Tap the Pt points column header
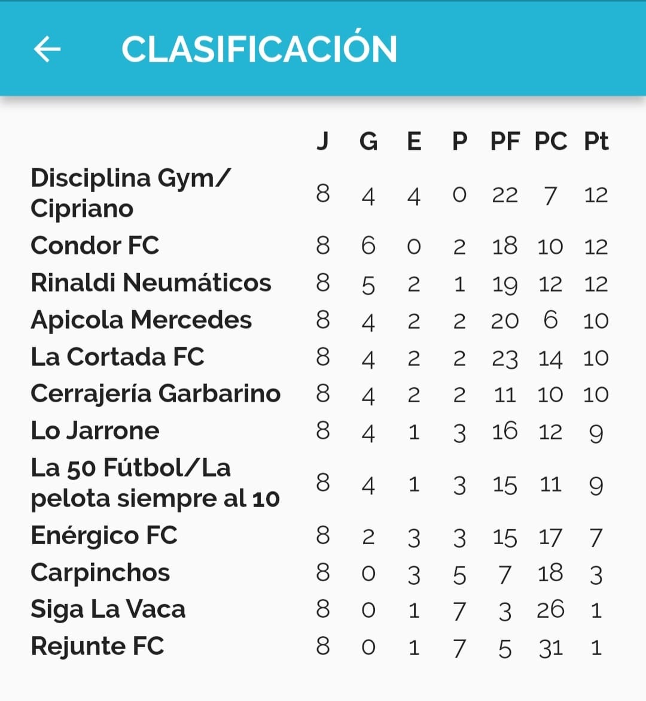The height and width of the screenshot is (701, 646). [596, 141]
